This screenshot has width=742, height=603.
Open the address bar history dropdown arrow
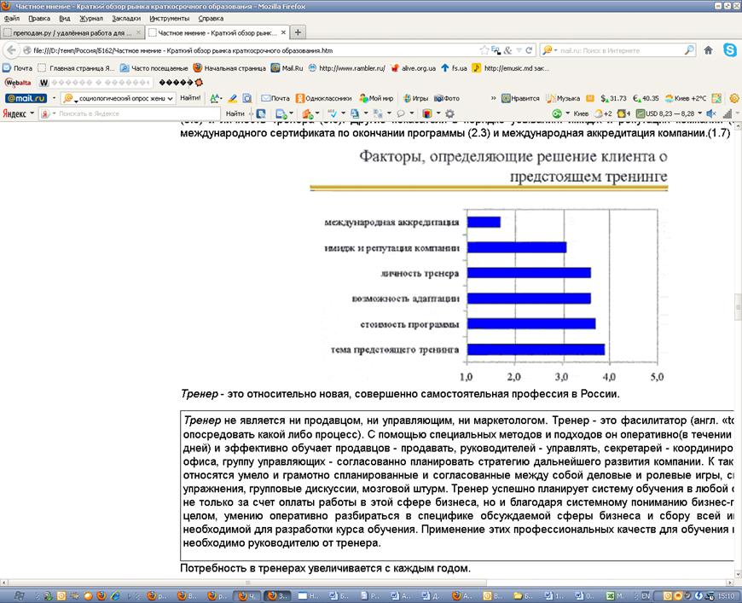pyautogui.click(x=519, y=50)
